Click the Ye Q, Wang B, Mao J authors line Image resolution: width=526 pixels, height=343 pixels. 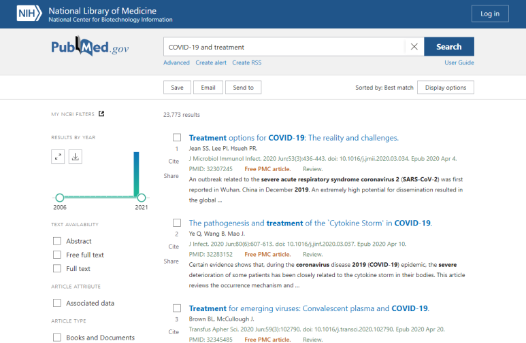coord(216,234)
